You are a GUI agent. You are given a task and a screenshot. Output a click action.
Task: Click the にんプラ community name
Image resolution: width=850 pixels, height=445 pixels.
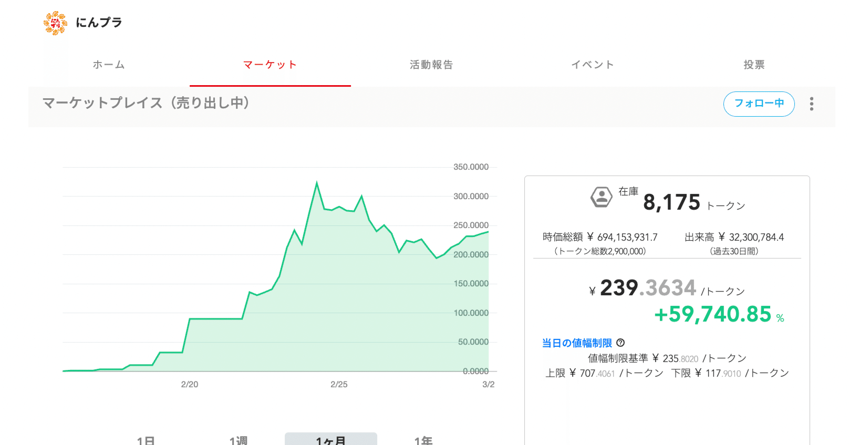click(x=99, y=23)
